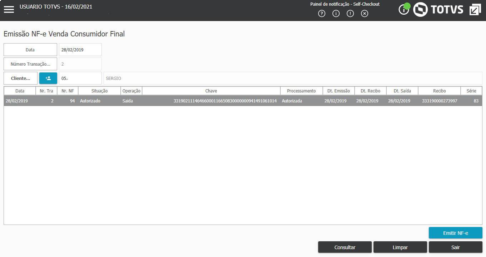Sort by the Dt. Emissão column header

(x=339, y=91)
